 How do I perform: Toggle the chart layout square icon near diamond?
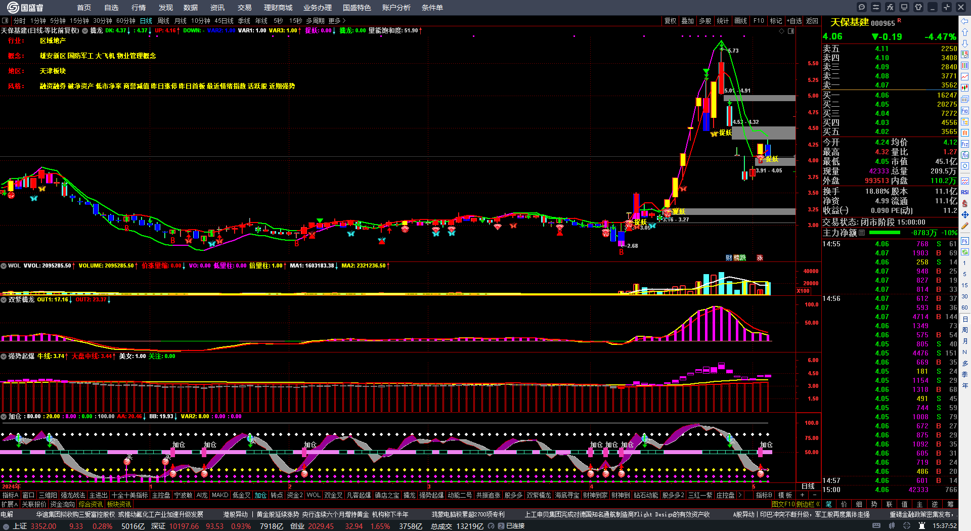791,31
